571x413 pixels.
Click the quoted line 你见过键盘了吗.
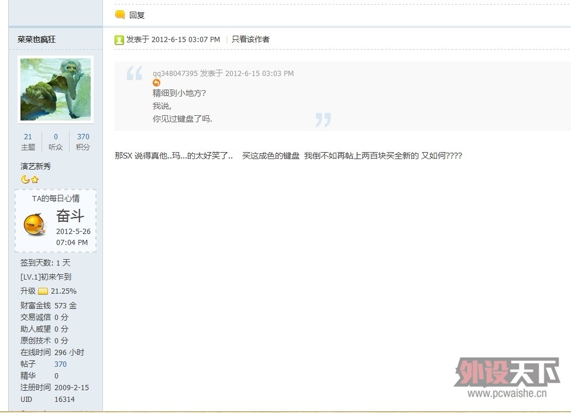pyautogui.click(x=183, y=119)
